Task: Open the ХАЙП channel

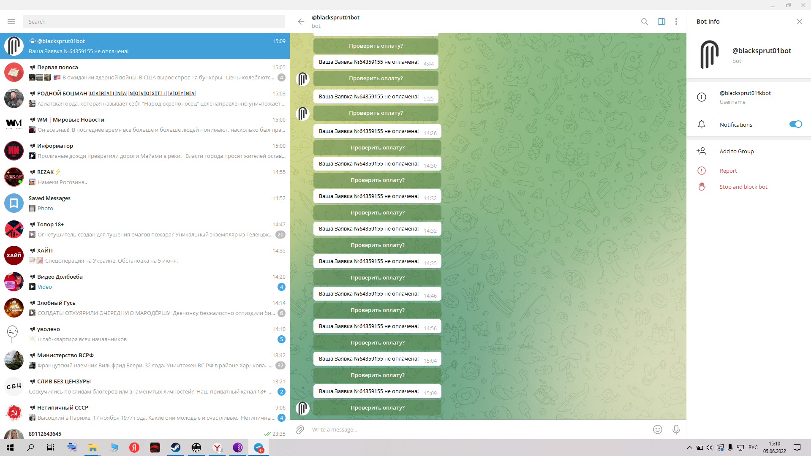Action: tap(145, 255)
